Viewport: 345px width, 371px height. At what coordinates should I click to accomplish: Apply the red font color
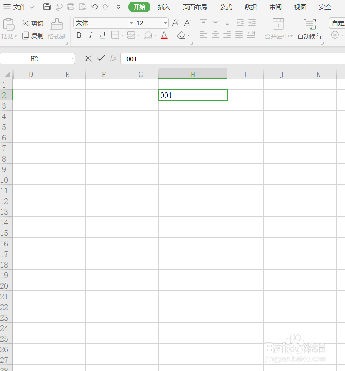164,35
